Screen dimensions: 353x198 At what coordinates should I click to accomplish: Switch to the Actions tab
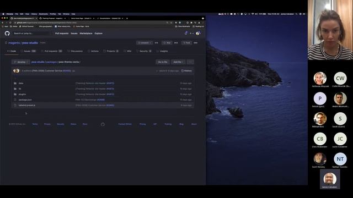[x=93, y=51]
